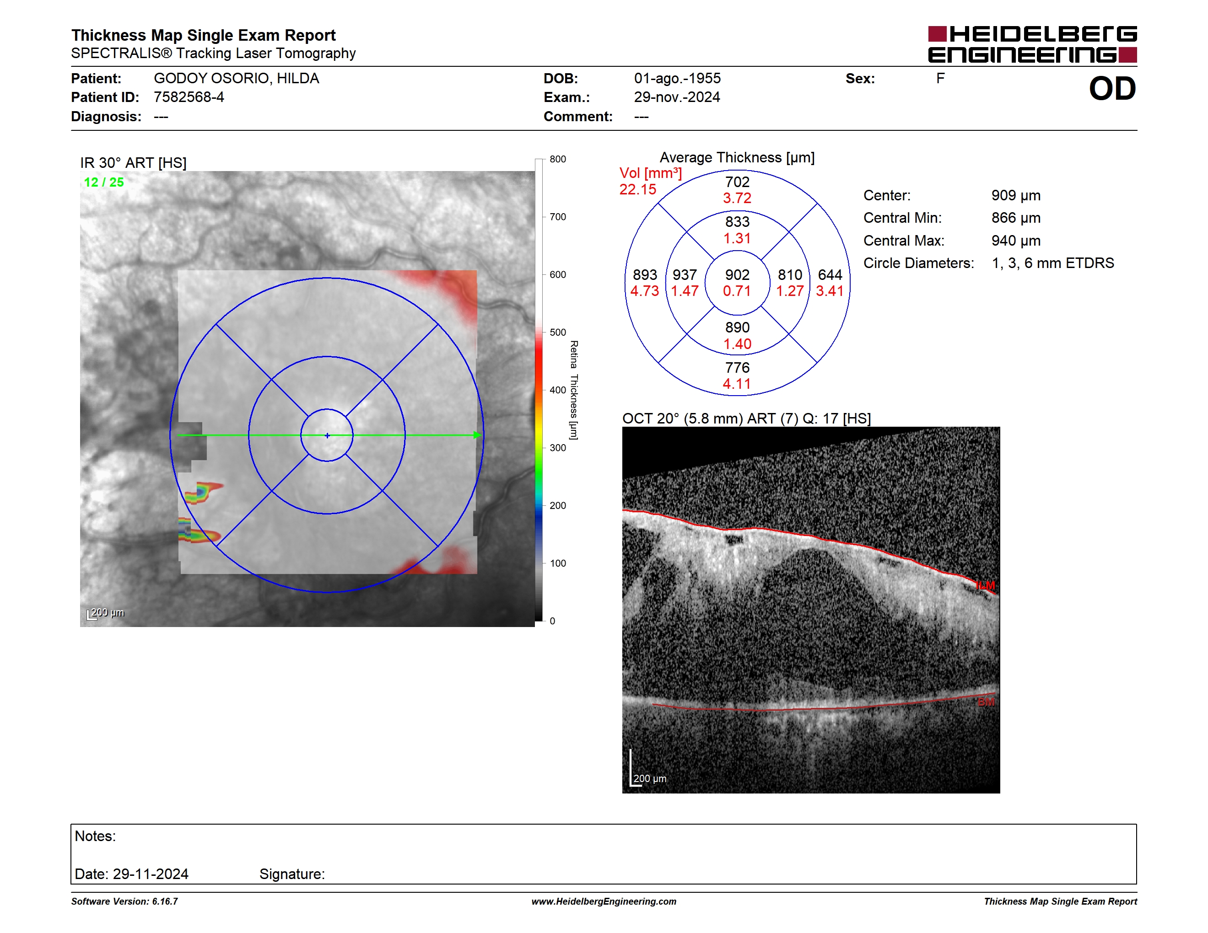Viewport: 1208px width, 933px height.
Task: Click the retina thickness color scale bar
Action: (x=539, y=390)
